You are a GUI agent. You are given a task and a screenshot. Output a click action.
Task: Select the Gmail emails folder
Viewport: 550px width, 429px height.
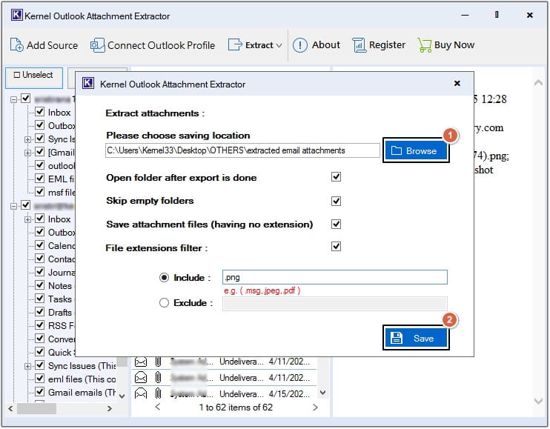pos(82,393)
